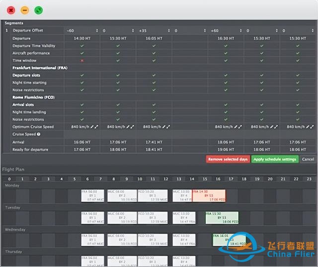Select the Flight Plan section header
The image size is (318, 267).
pyautogui.click(x=13, y=169)
